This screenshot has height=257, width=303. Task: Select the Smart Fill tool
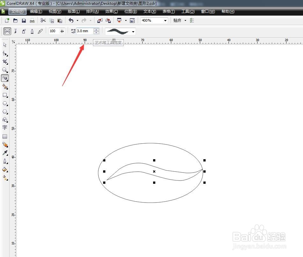tap(5, 87)
